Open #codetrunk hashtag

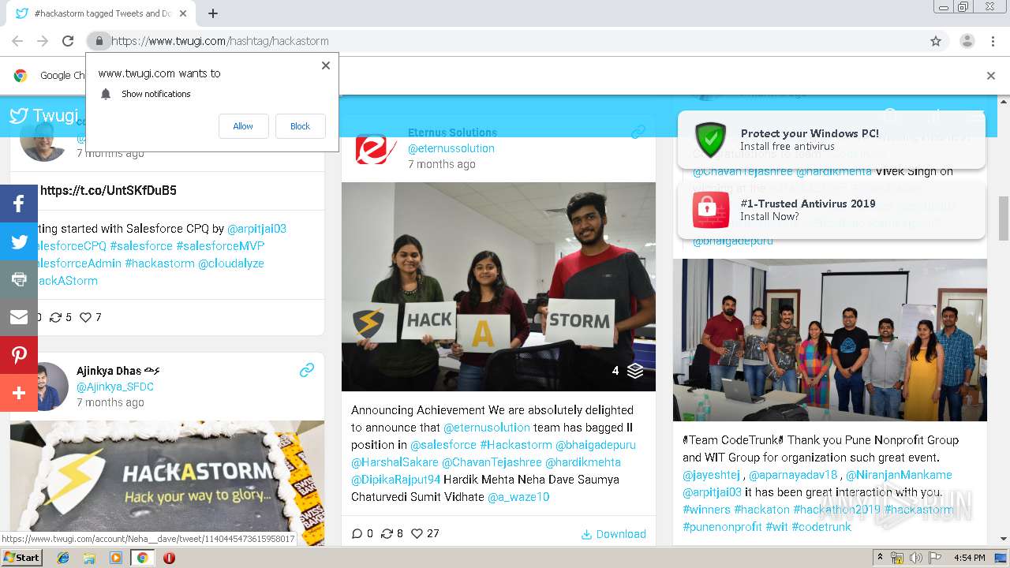tap(821, 527)
